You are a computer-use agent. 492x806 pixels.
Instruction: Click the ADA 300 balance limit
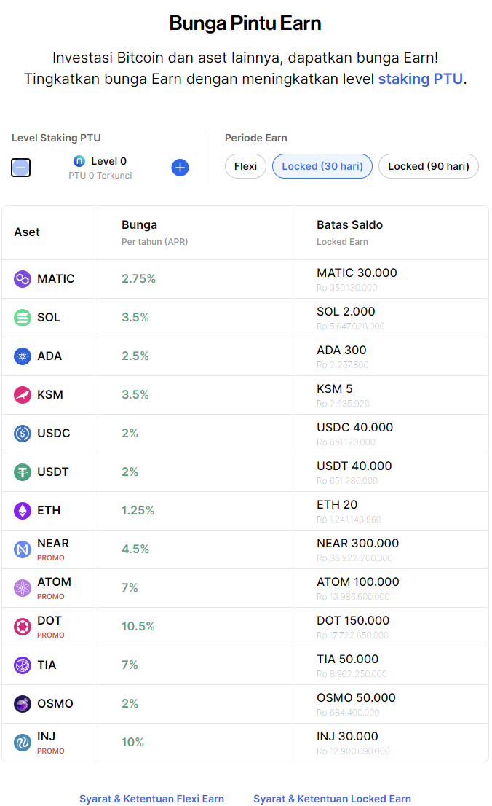341,350
